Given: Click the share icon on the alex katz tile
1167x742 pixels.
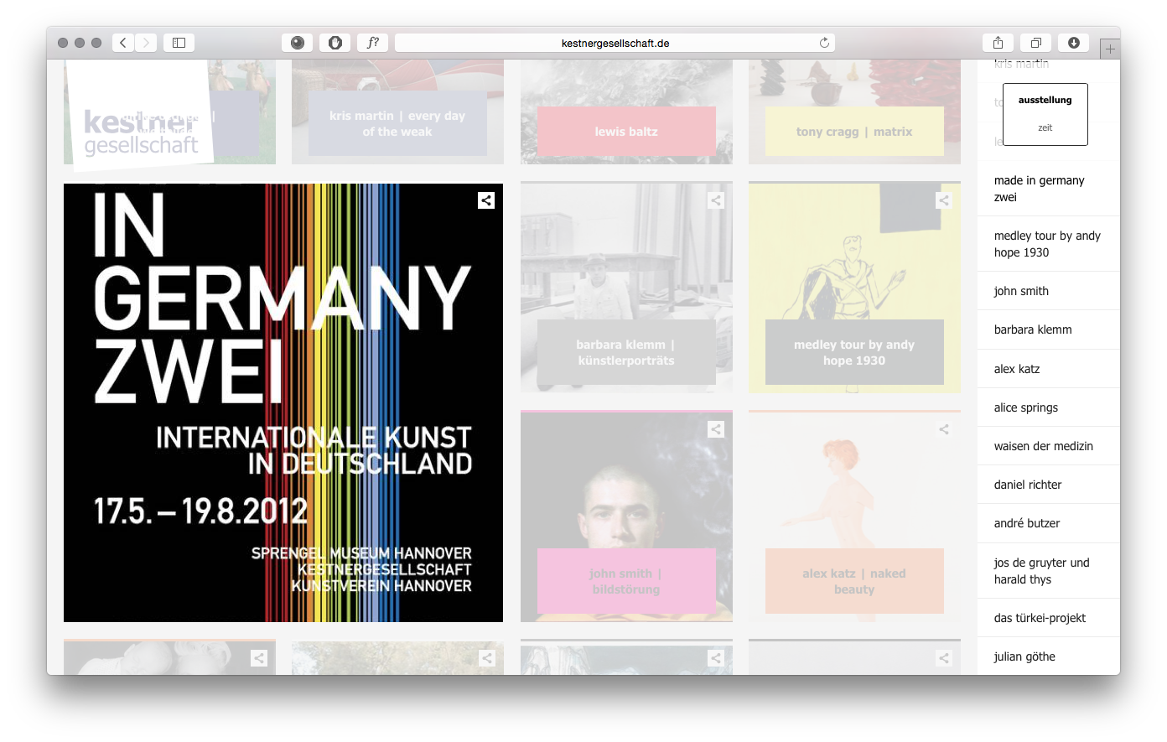Looking at the screenshot, I should [944, 429].
